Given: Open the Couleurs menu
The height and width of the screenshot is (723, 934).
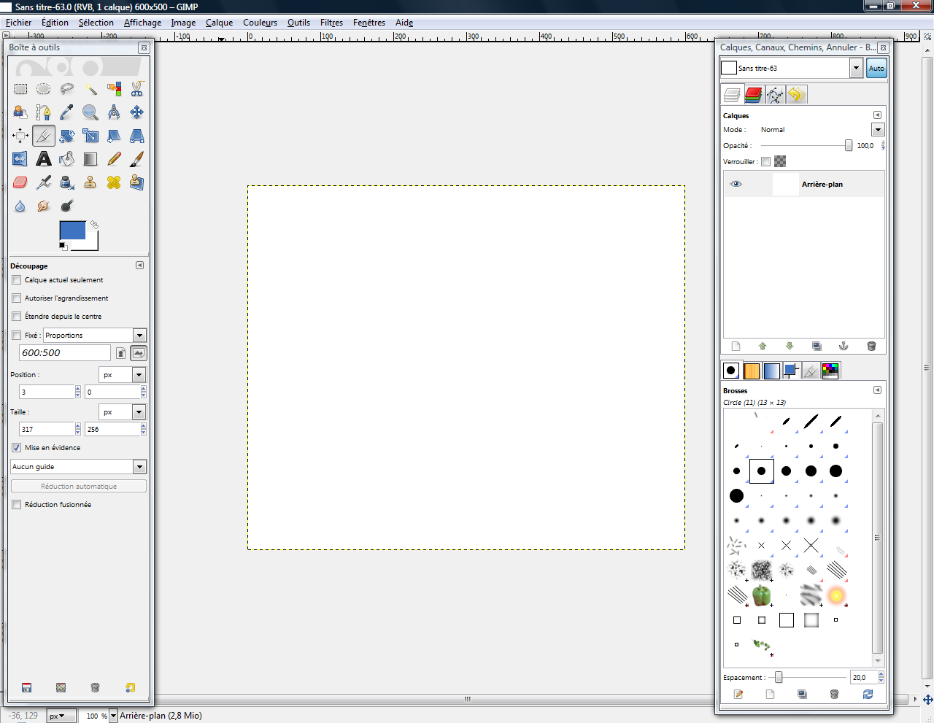Looking at the screenshot, I should tap(260, 23).
